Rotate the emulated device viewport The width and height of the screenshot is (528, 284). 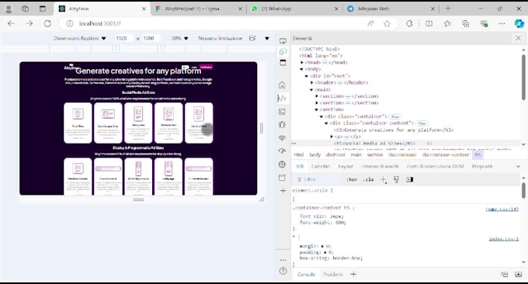tap(252, 38)
